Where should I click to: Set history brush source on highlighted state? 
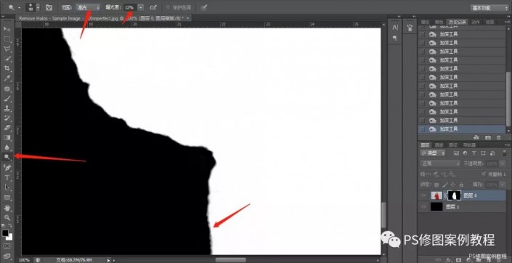pyautogui.click(x=422, y=129)
